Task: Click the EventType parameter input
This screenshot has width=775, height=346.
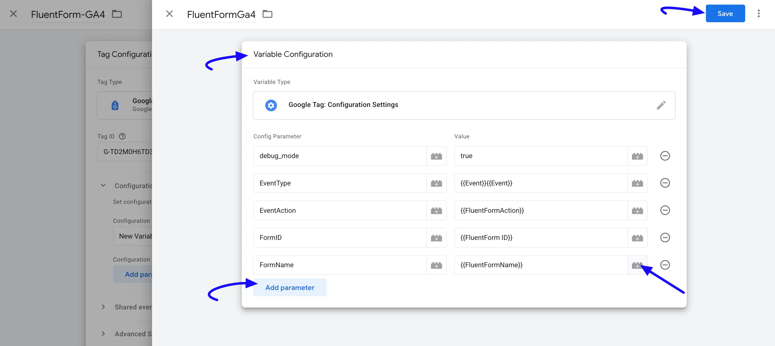Action: coord(340,183)
